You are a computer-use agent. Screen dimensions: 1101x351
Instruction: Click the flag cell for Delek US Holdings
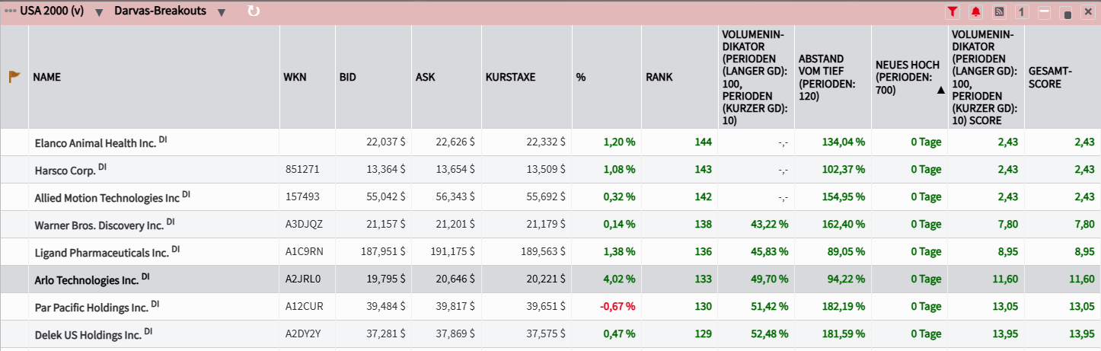14,334
